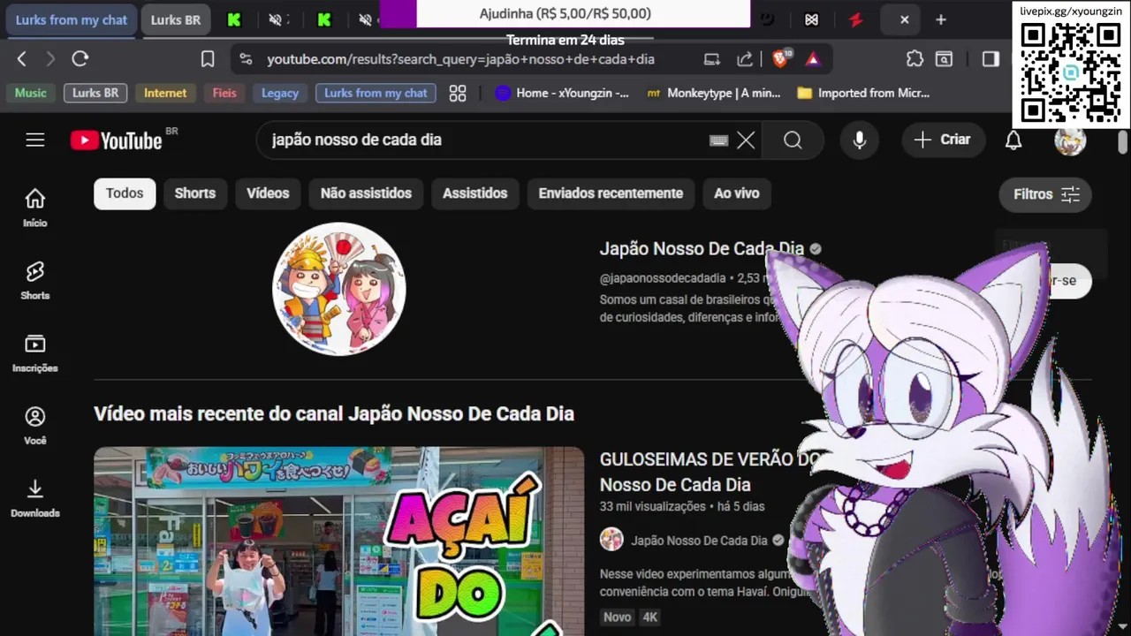The image size is (1131, 636).
Task: Open Shorts in the left sidebar
Action: [x=35, y=280]
